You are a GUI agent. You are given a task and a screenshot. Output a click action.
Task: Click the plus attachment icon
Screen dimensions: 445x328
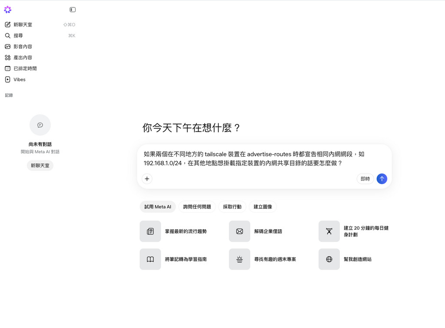point(147,179)
